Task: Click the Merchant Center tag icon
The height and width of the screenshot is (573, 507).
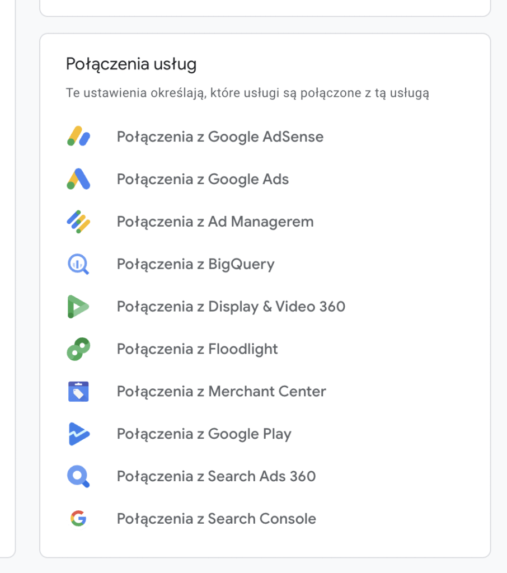Action: 78,391
